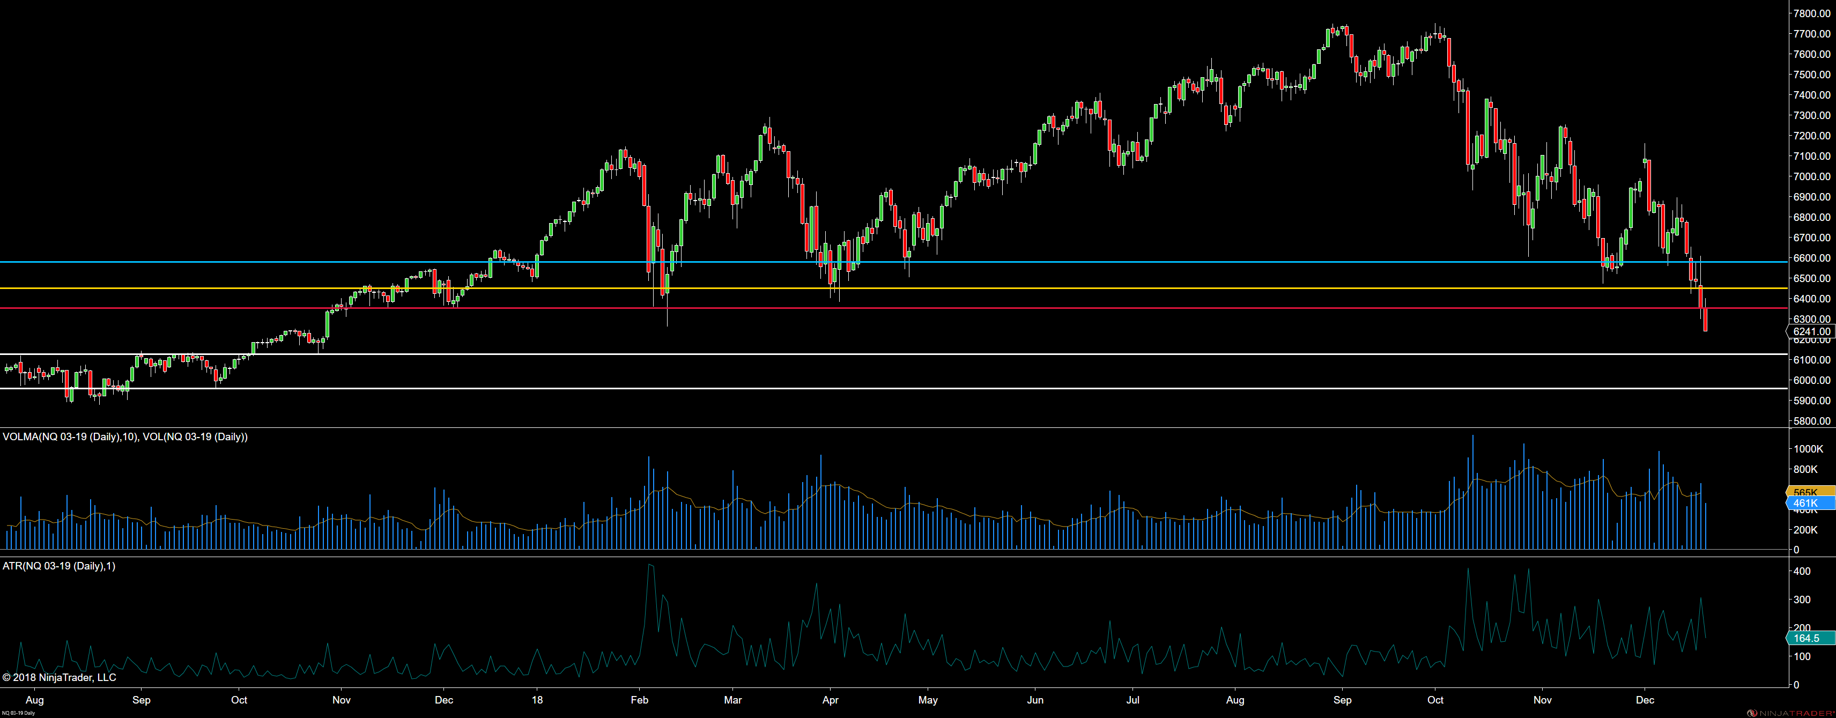The image size is (1836, 718).
Task: Click the 6600.00 price axis label
Action: coord(1812,257)
